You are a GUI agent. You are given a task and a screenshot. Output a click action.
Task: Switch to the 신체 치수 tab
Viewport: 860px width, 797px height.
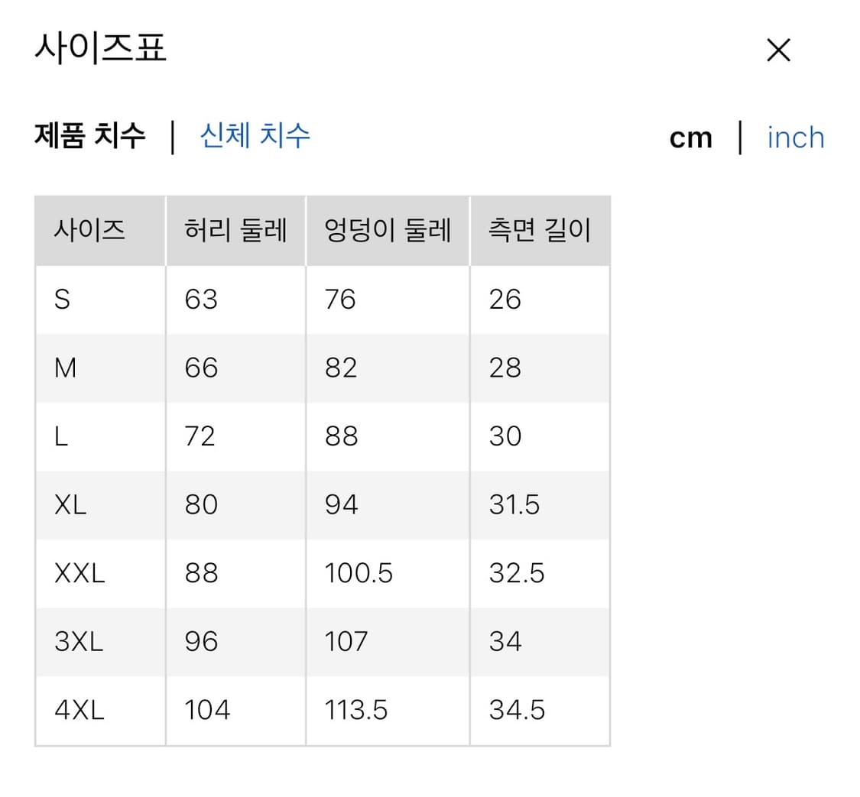click(x=255, y=135)
